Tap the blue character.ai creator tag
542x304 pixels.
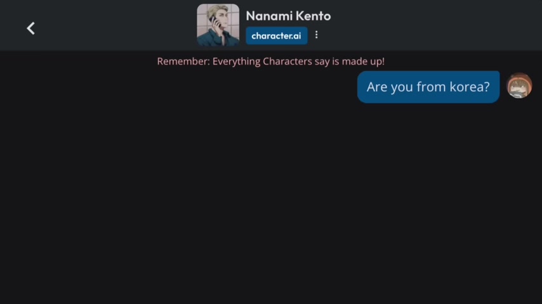coord(277,35)
